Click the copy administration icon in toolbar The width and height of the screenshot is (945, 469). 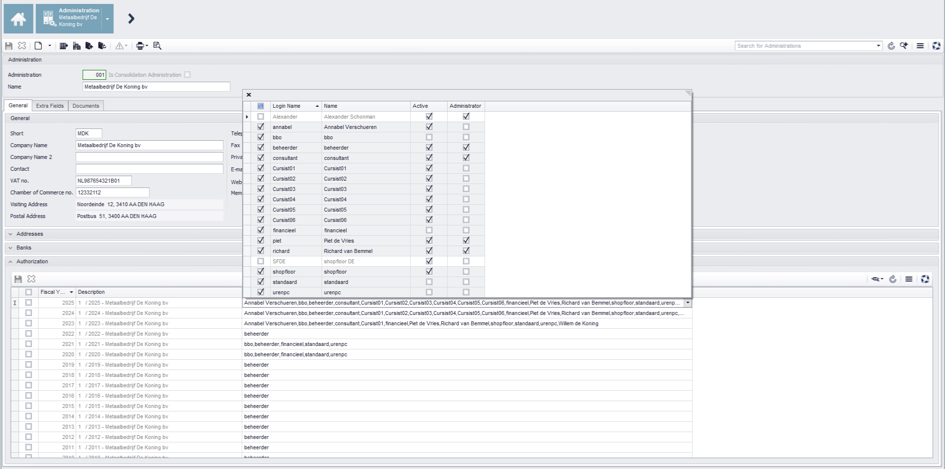pos(77,46)
